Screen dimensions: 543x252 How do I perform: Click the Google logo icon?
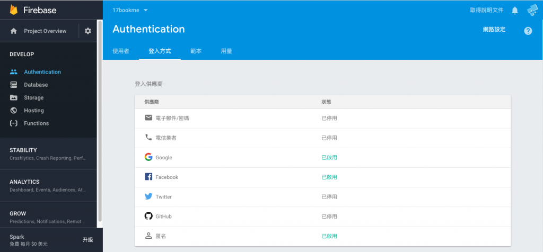click(148, 157)
